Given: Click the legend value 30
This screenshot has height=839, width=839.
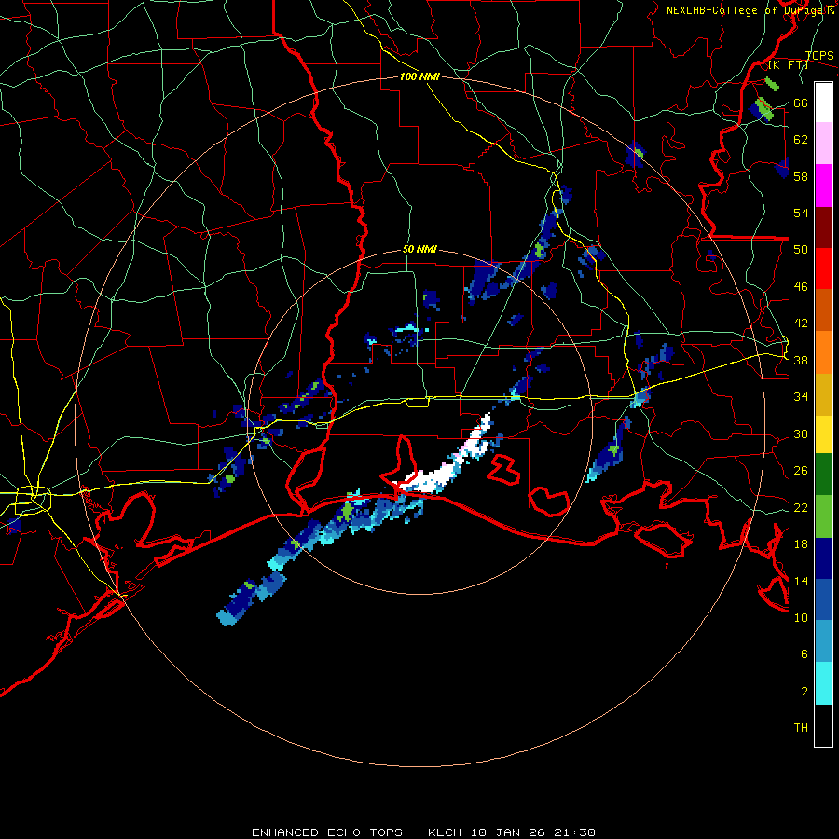Looking at the screenshot, I should 801,433.
